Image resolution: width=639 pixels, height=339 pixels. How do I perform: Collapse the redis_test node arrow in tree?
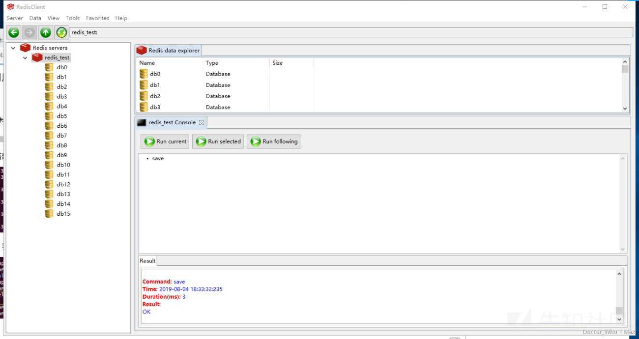tap(25, 58)
